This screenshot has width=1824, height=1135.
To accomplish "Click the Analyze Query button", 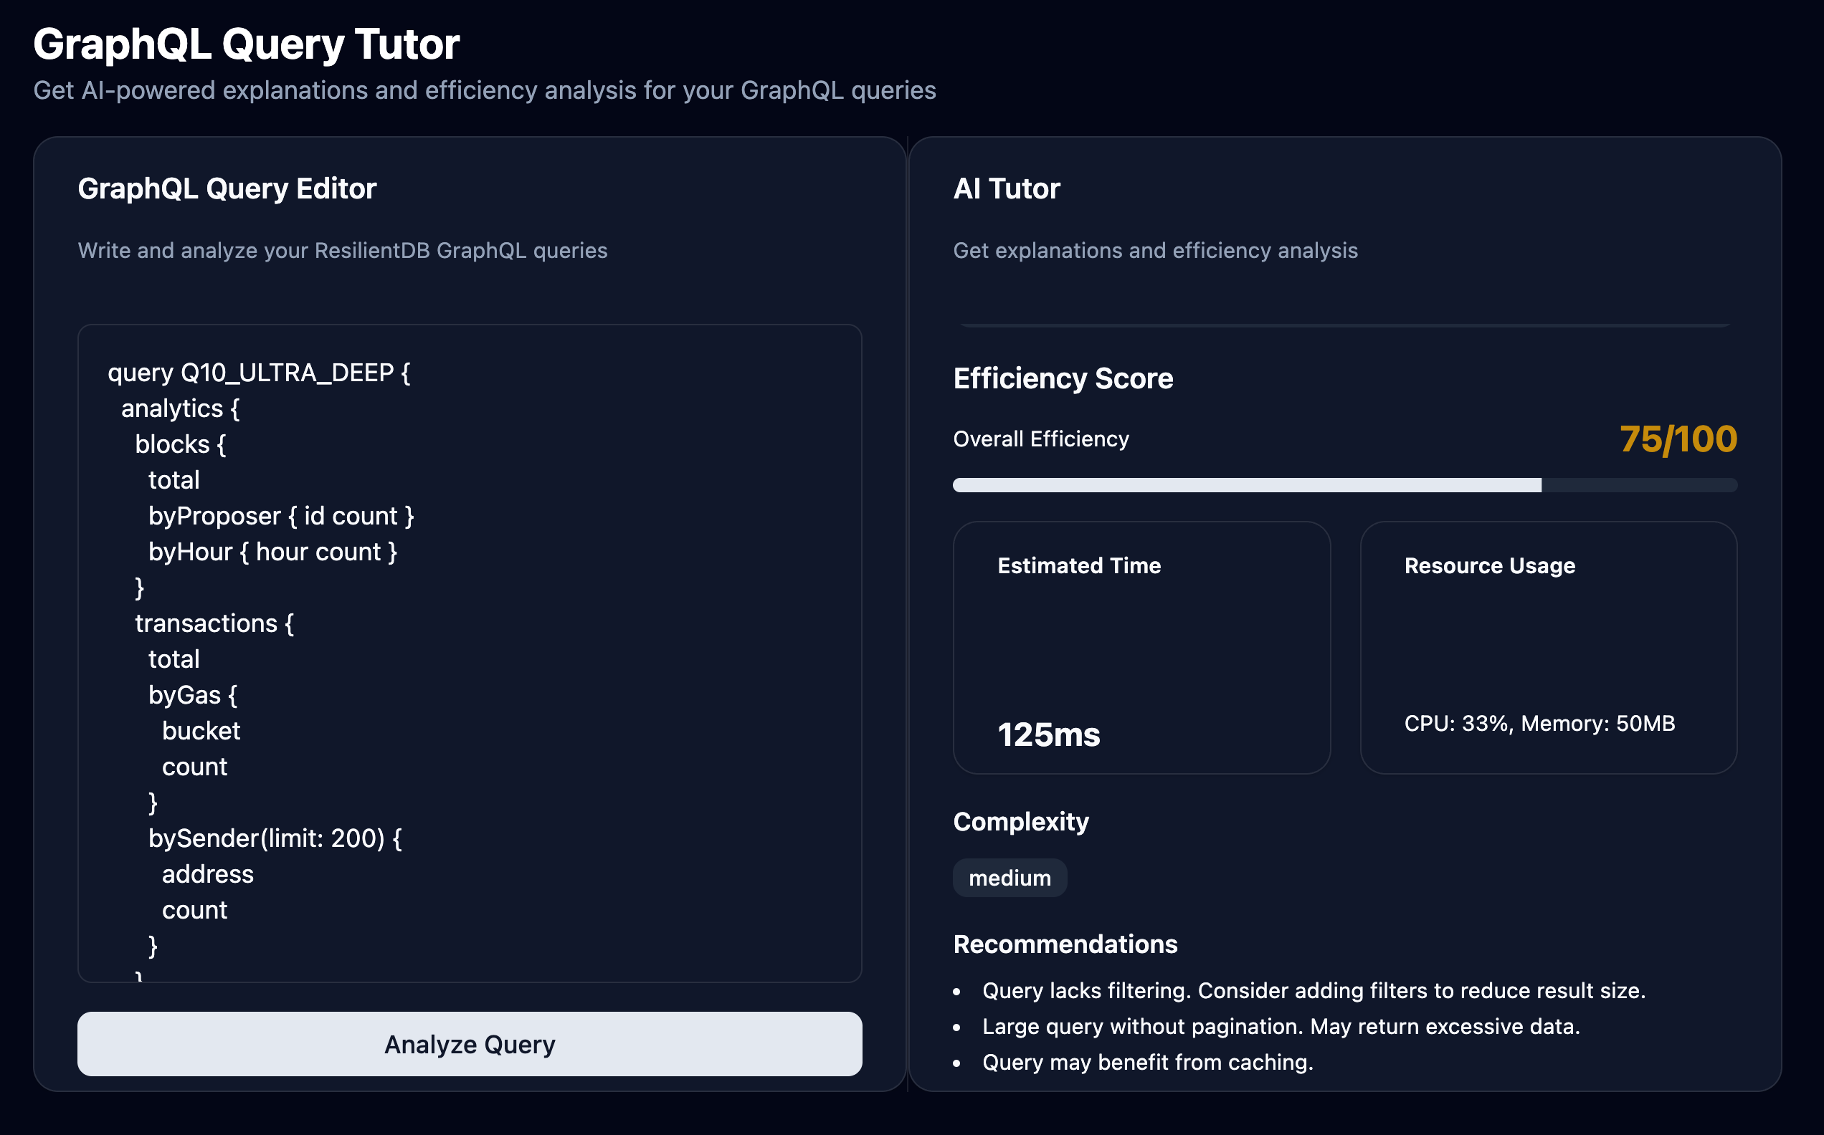I will tap(470, 1044).
